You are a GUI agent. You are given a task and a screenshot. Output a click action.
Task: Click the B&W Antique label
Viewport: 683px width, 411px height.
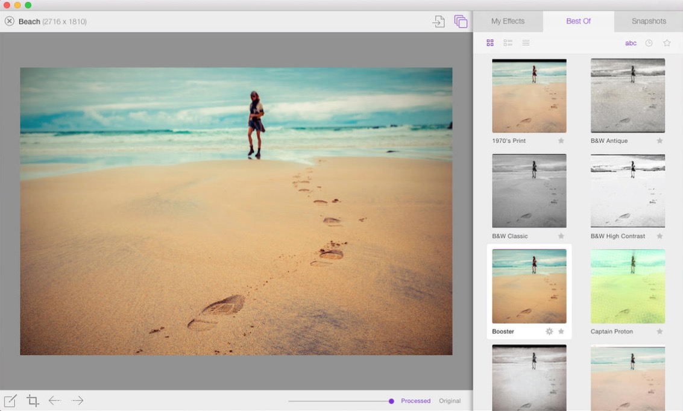coord(609,140)
